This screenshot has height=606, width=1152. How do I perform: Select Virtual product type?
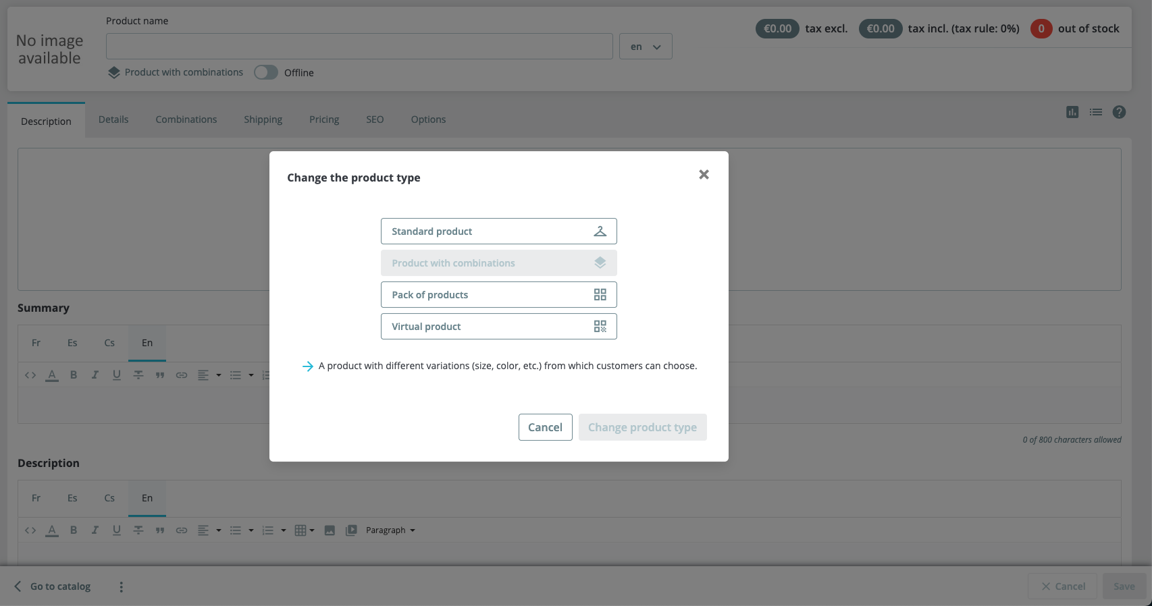tap(498, 327)
